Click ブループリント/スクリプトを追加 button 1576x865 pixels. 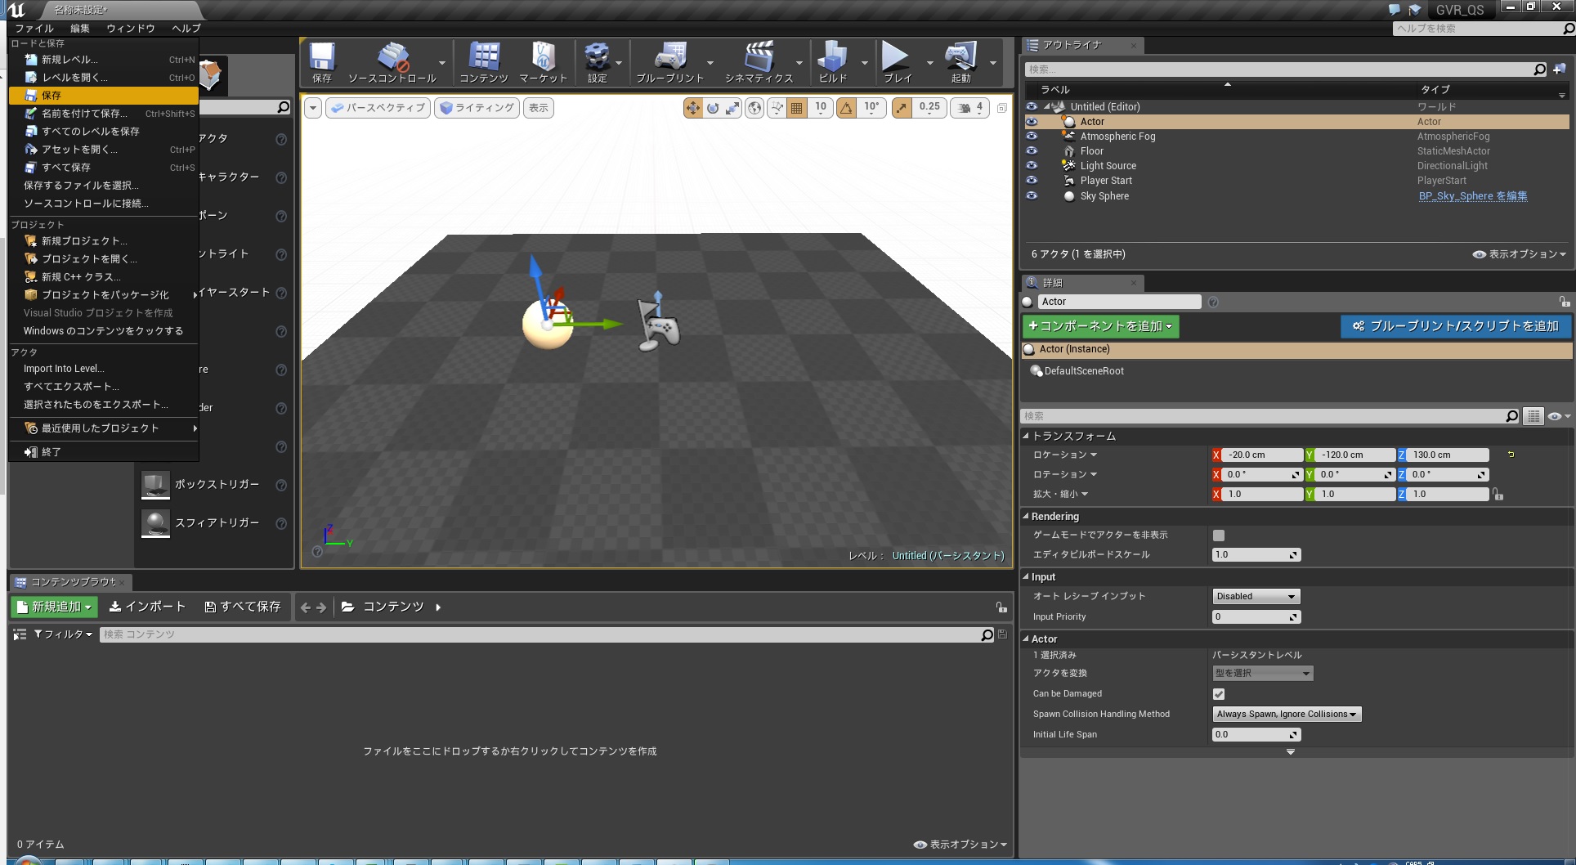coord(1456,326)
